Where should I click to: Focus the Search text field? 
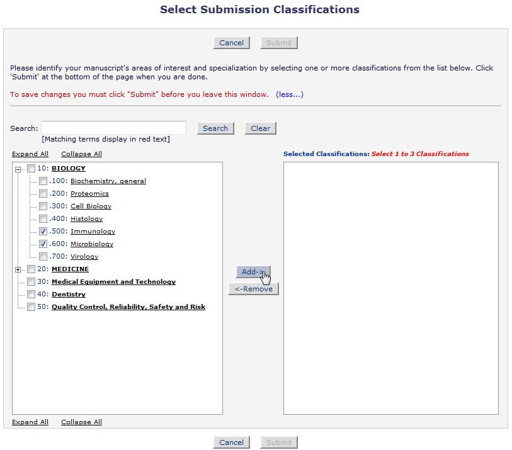113,128
